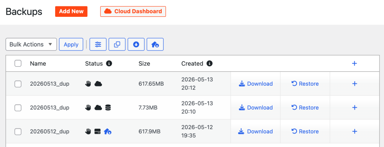Click hand icon in 617.65MB backup row

[88, 84]
